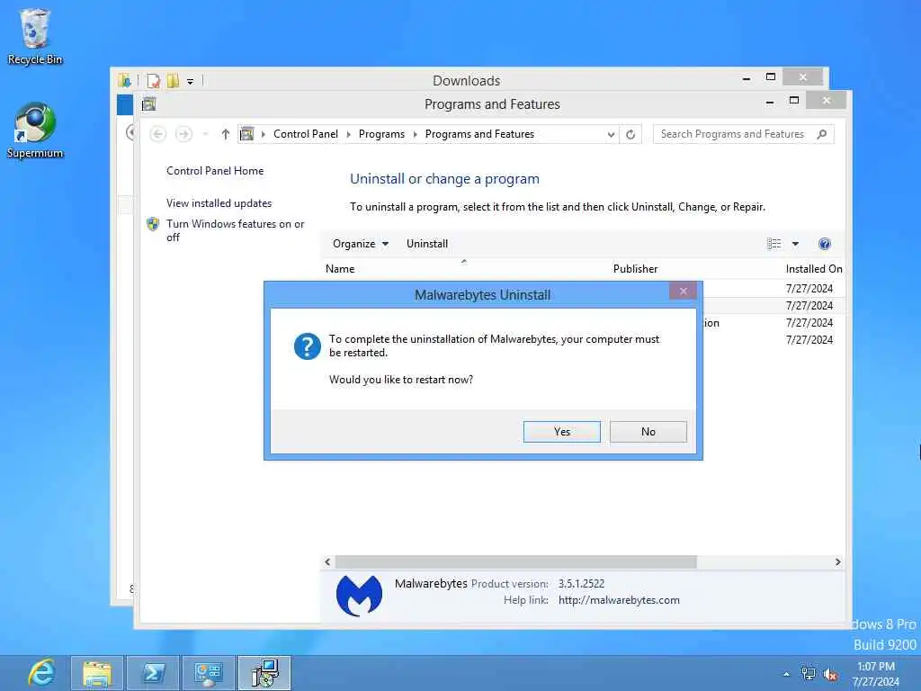Minimize the Downloads window
This screenshot has width=921, height=691.
[746, 78]
